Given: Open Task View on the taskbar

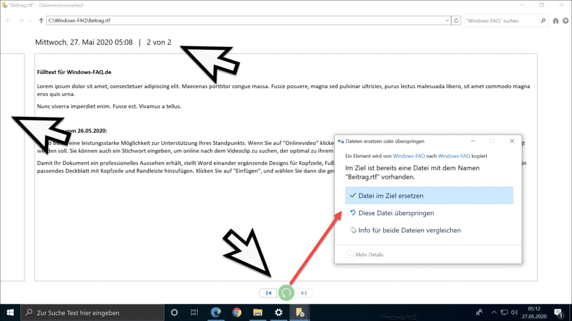Looking at the screenshot, I should [194, 313].
